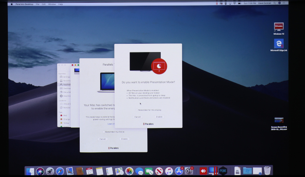Click Cancel in energy-saving dialog
Screen dimensions: 305x177
102,139
